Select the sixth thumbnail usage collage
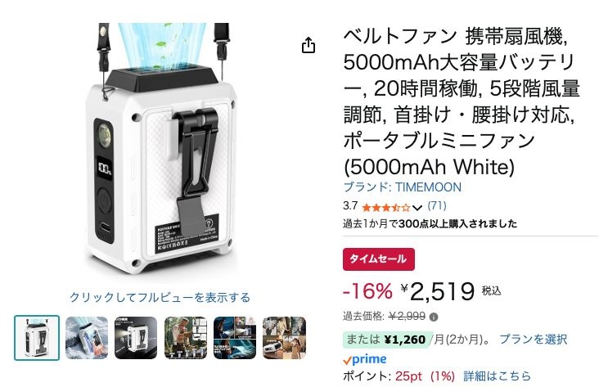599x387 pixels. pos(284,338)
